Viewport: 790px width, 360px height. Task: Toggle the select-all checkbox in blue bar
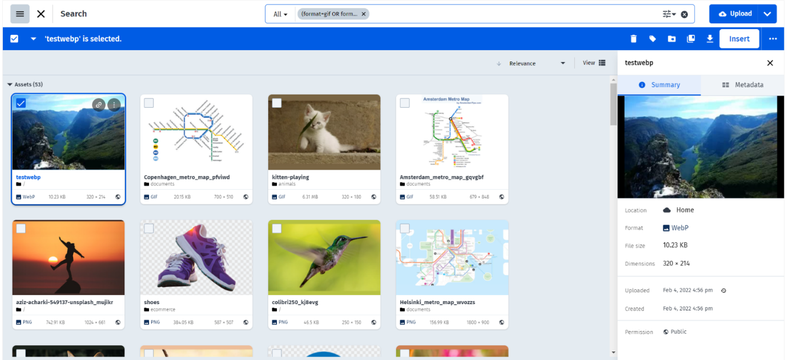14,39
